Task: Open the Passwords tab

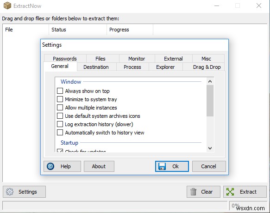Action: (65, 59)
